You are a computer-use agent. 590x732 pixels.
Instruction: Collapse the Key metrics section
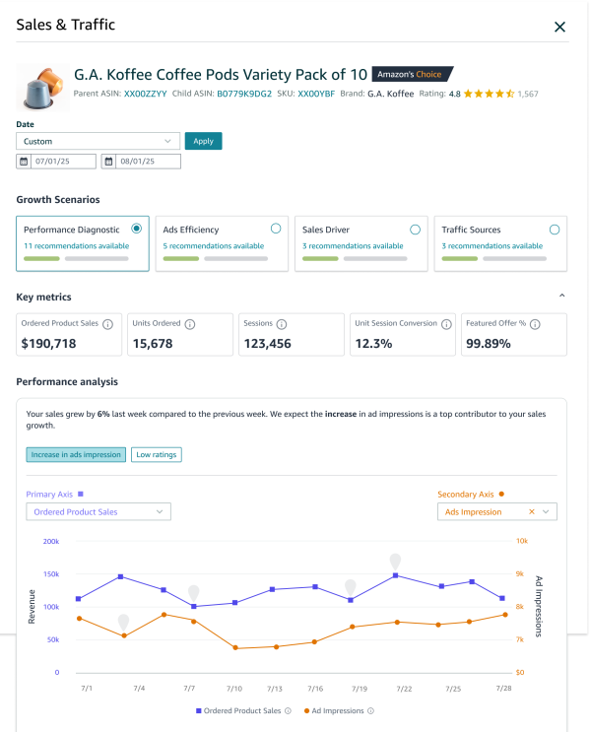point(562,296)
